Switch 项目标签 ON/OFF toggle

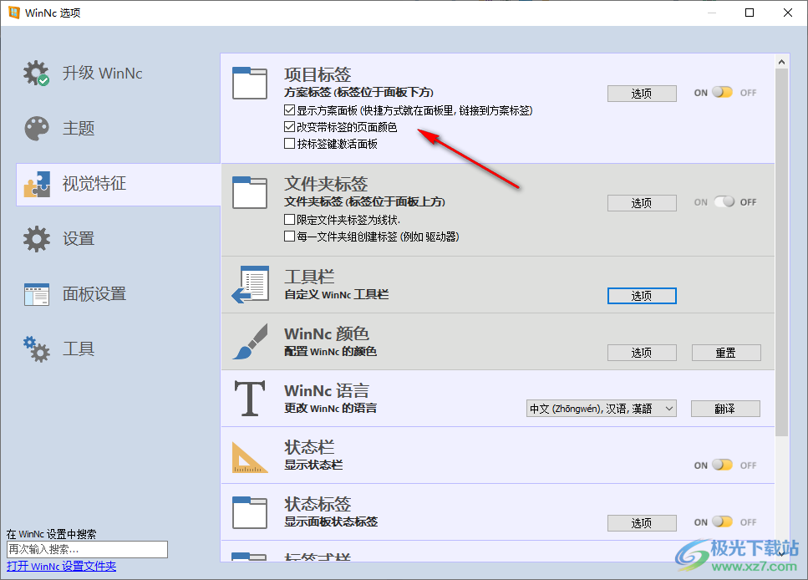point(722,92)
